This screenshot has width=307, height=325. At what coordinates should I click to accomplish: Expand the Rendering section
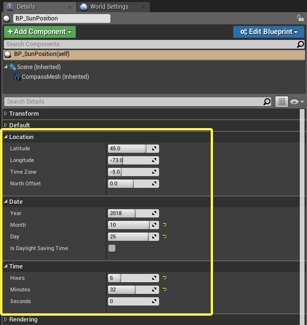[6, 319]
